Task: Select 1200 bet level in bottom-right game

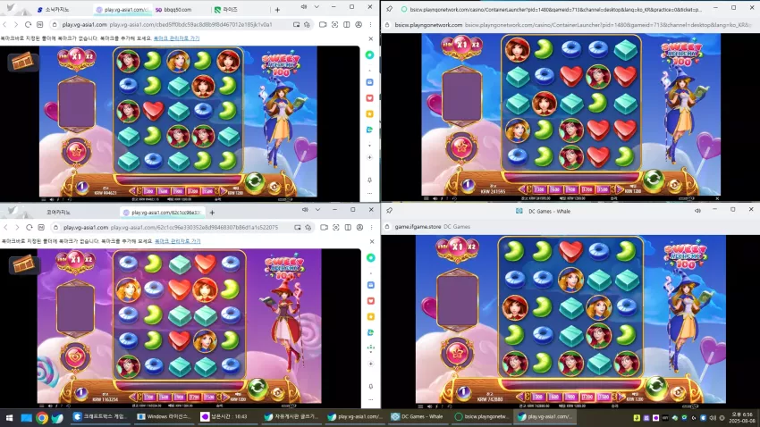Action: 587,397
